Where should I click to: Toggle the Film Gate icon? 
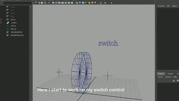(56, 3)
